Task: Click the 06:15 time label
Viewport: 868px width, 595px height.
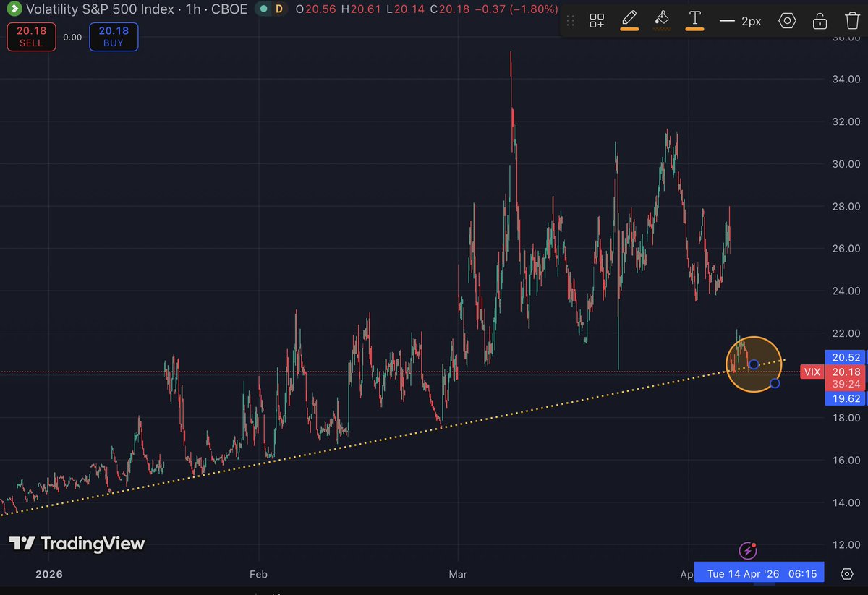Action: pos(804,574)
